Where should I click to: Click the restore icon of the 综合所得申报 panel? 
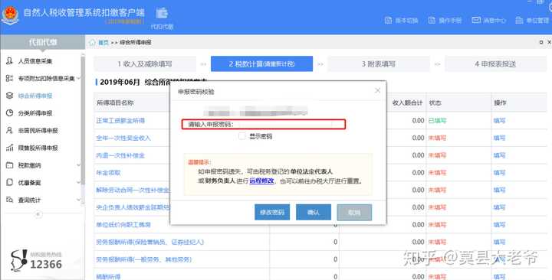541,42
